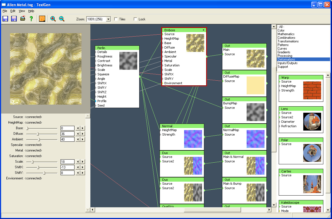Screen dimensions: 332x219
Task: Choose the Patterns category
Action: 283,45
